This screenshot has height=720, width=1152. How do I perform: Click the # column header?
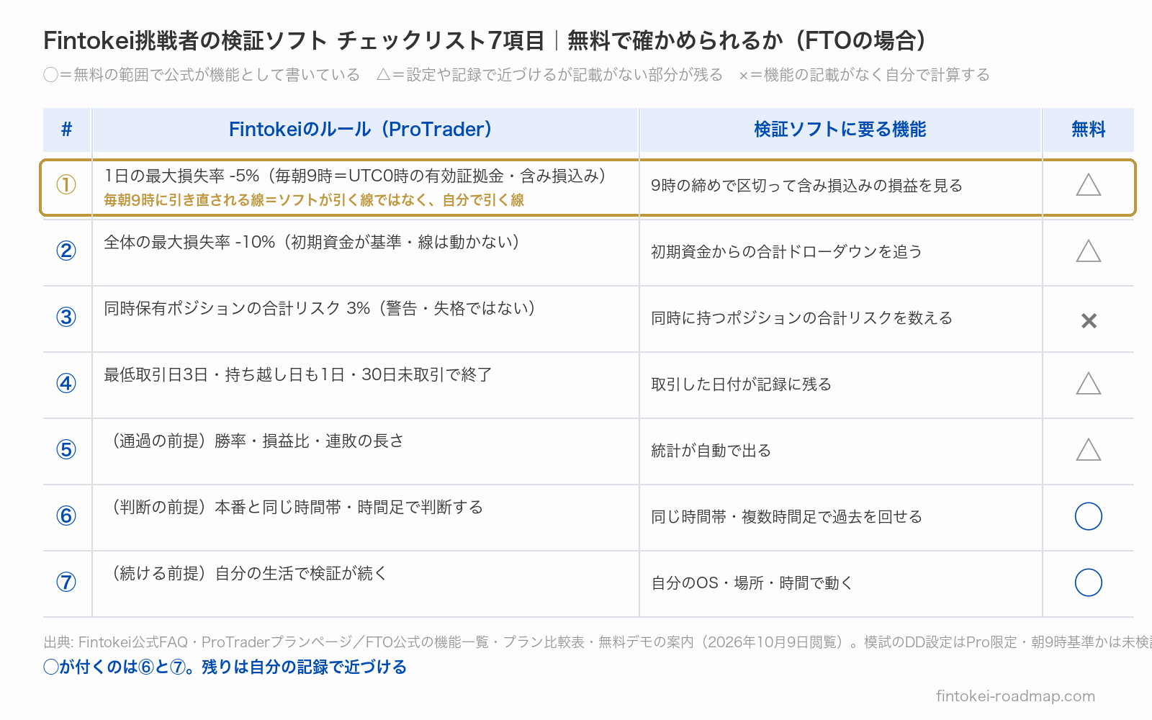(67, 130)
